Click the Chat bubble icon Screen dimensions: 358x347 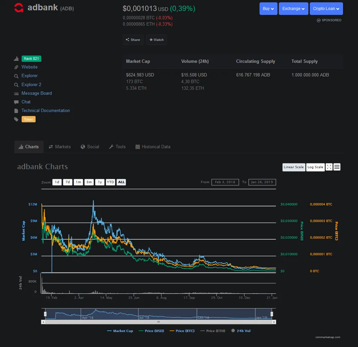point(16,102)
